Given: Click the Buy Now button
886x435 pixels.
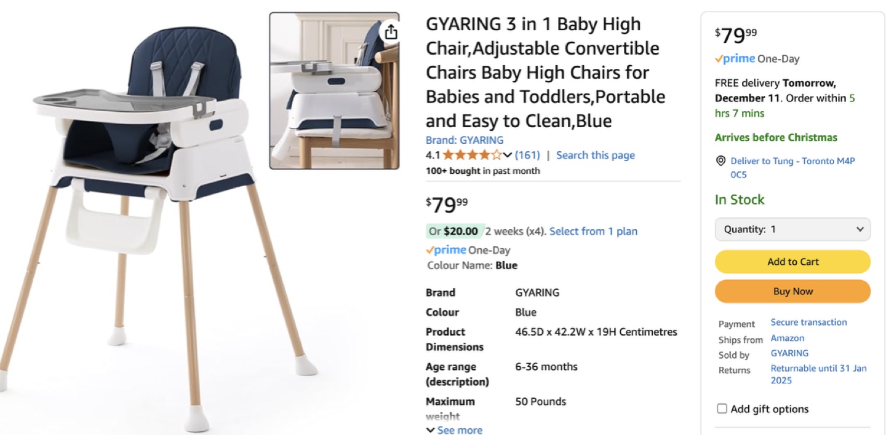Looking at the screenshot, I should pyautogui.click(x=792, y=291).
